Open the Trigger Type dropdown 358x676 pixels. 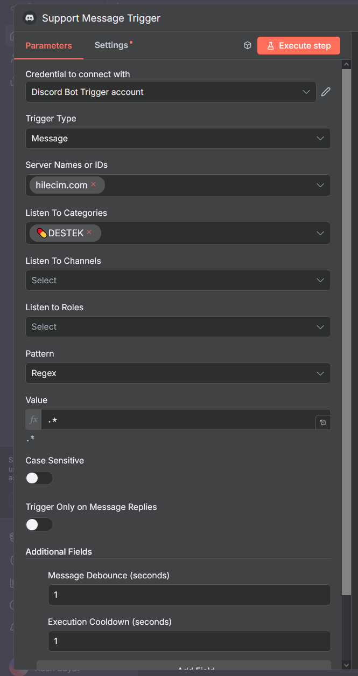(178, 139)
